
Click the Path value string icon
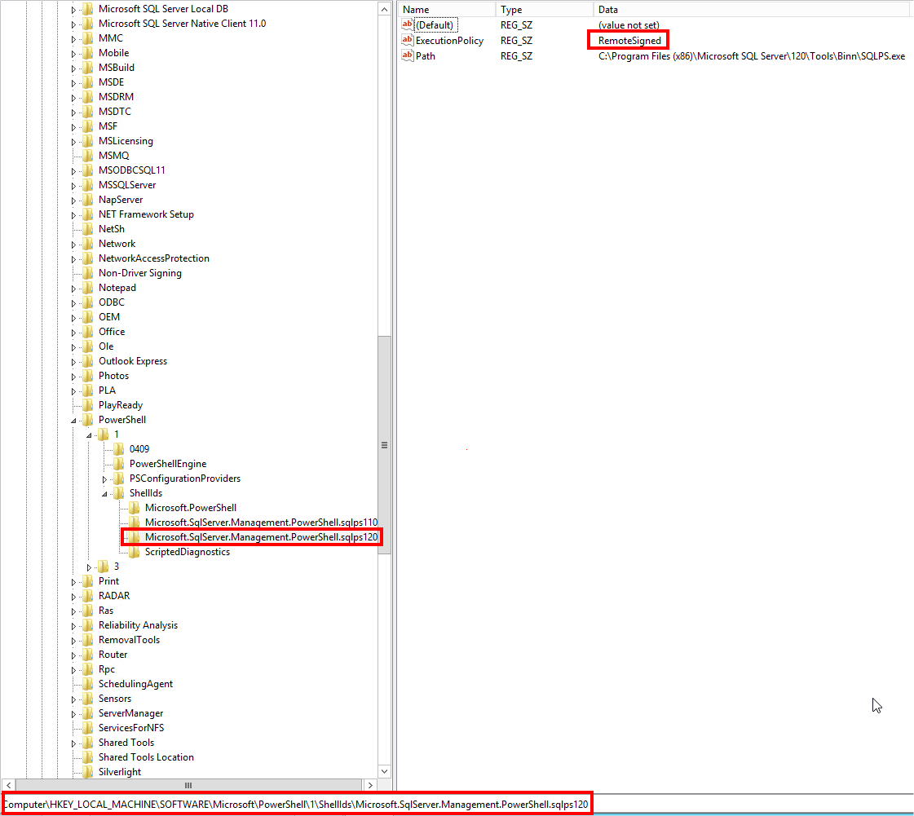(x=408, y=55)
